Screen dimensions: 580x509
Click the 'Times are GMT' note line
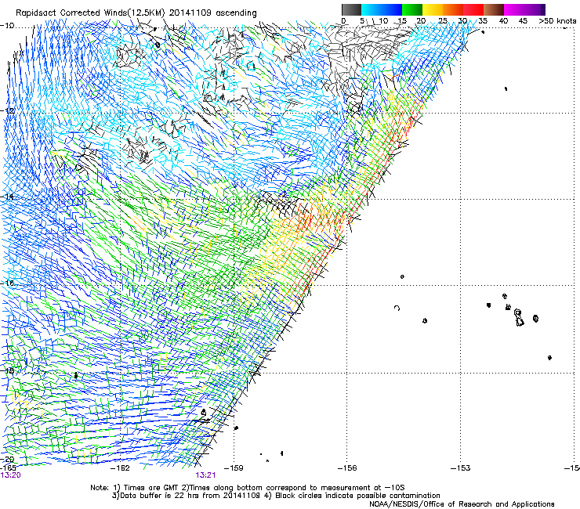(247, 488)
